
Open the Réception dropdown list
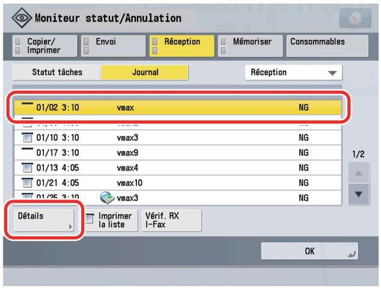pyautogui.click(x=293, y=72)
